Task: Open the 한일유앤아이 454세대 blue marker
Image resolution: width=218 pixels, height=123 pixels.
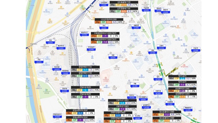Action: click(x=57, y=115)
